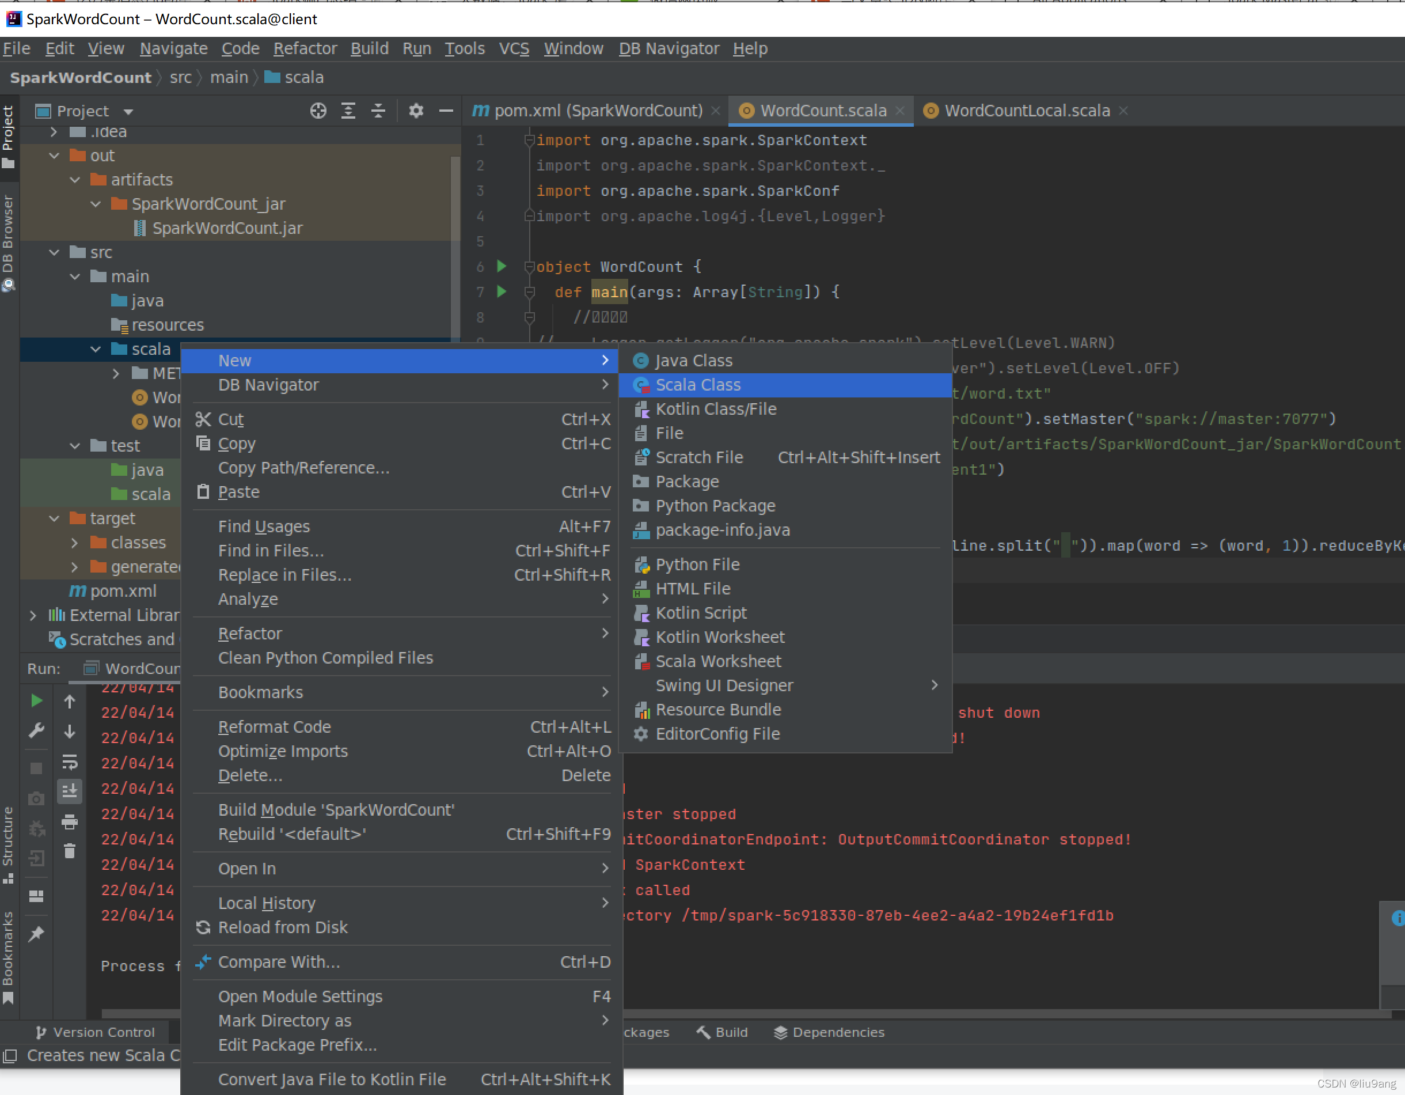Click Open Module Settings in context menu
The height and width of the screenshot is (1095, 1405).
pos(401,997)
